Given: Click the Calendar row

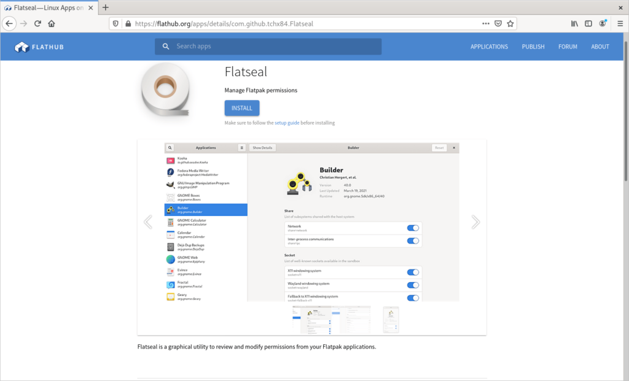Looking at the screenshot, I should point(206,235).
